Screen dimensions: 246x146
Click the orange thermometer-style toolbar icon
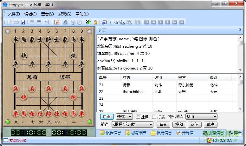tap(57, 22)
